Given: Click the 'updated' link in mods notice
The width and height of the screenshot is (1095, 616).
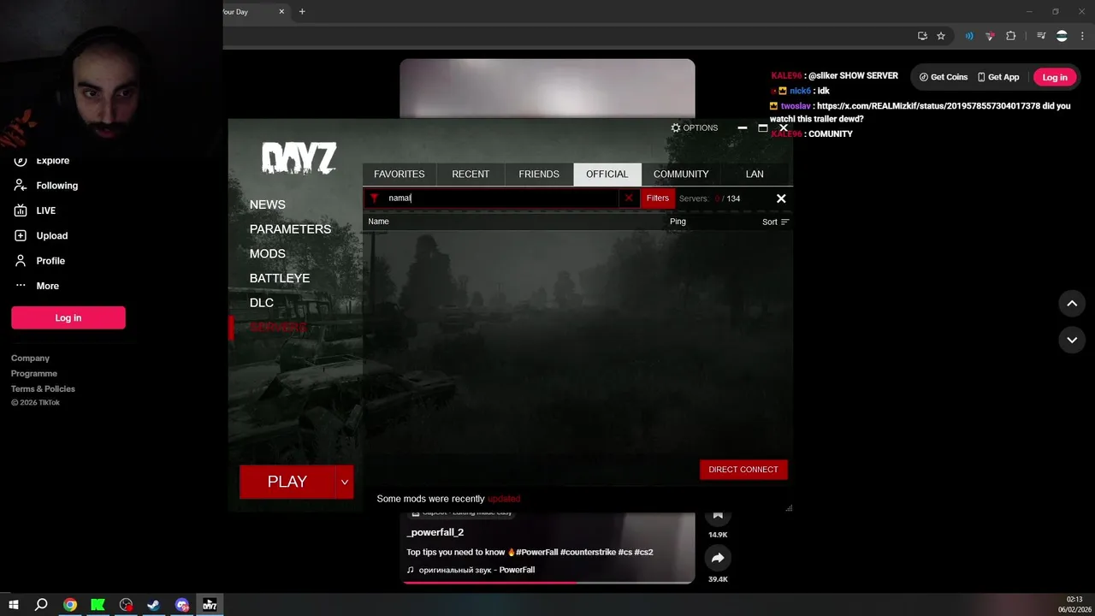Looking at the screenshot, I should pos(504,499).
